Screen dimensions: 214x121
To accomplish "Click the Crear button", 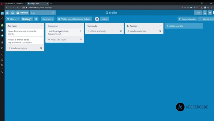I will point(198,12).
